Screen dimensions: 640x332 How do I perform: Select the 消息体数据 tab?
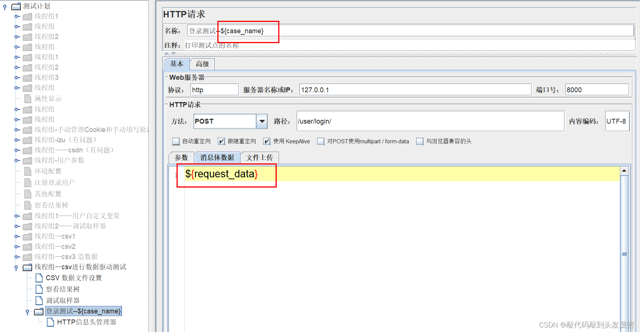pos(217,158)
